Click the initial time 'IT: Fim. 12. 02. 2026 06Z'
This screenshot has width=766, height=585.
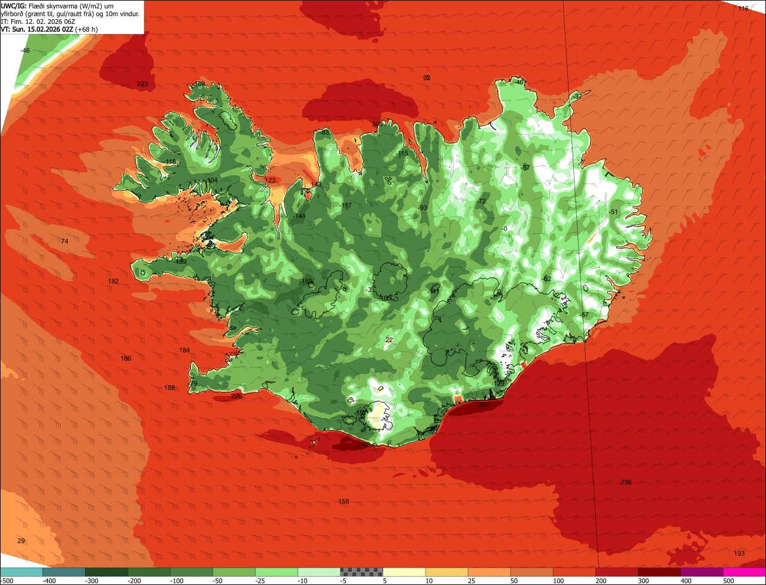tap(38, 21)
